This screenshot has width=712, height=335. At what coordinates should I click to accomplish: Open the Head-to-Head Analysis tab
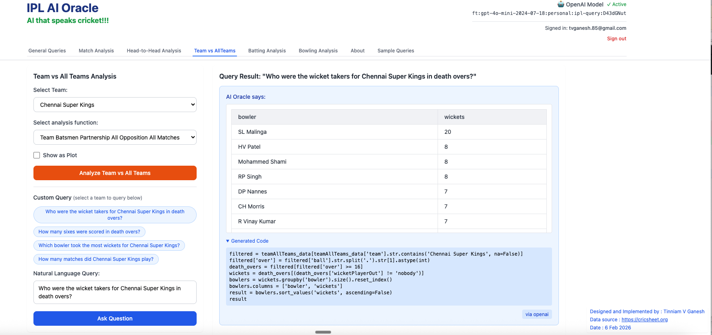(154, 51)
